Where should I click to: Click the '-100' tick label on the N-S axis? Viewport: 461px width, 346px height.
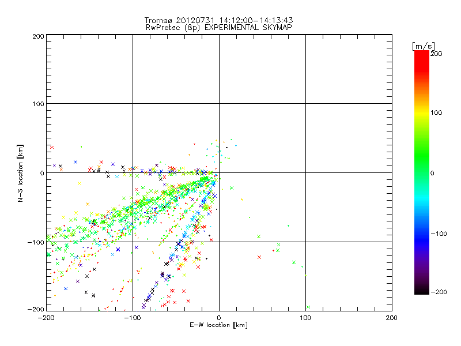(x=36, y=242)
